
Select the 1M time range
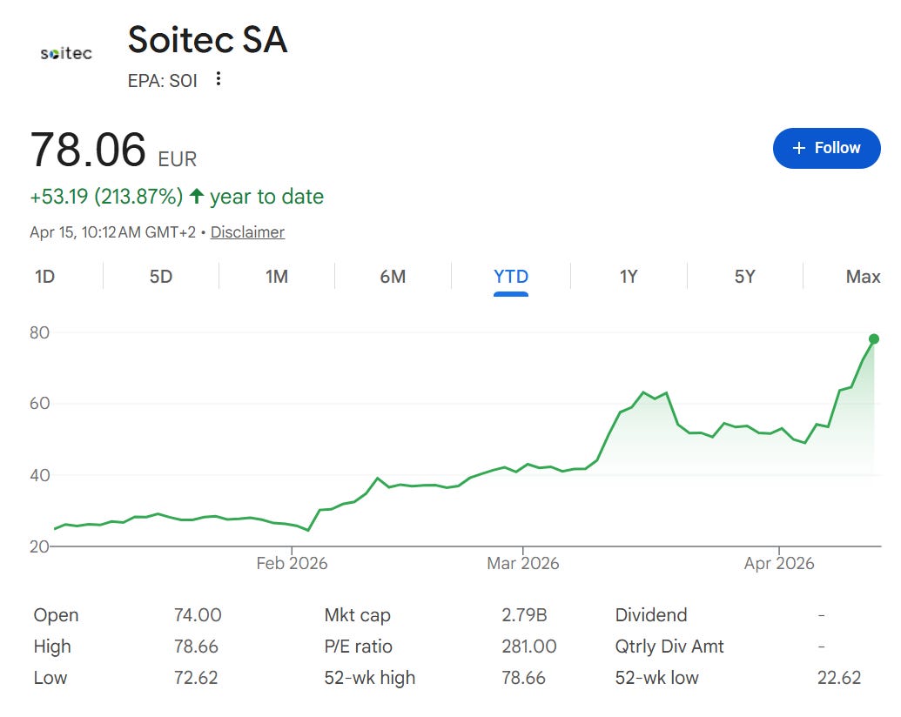pyautogui.click(x=276, y=277)
